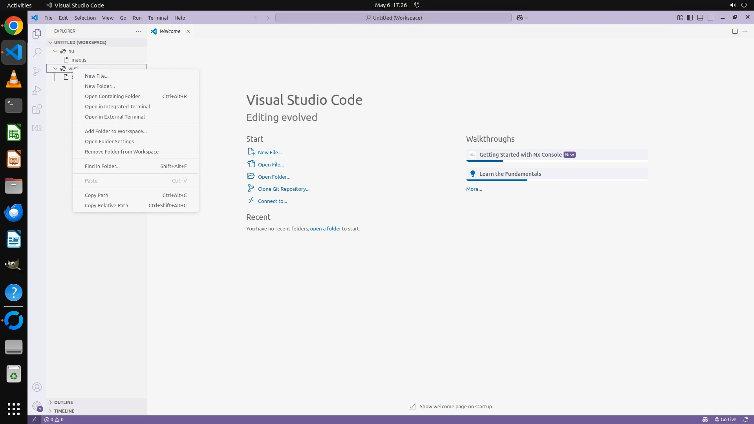
Task: Expand the OUTLINE section
Action: [x=63, y=402]
